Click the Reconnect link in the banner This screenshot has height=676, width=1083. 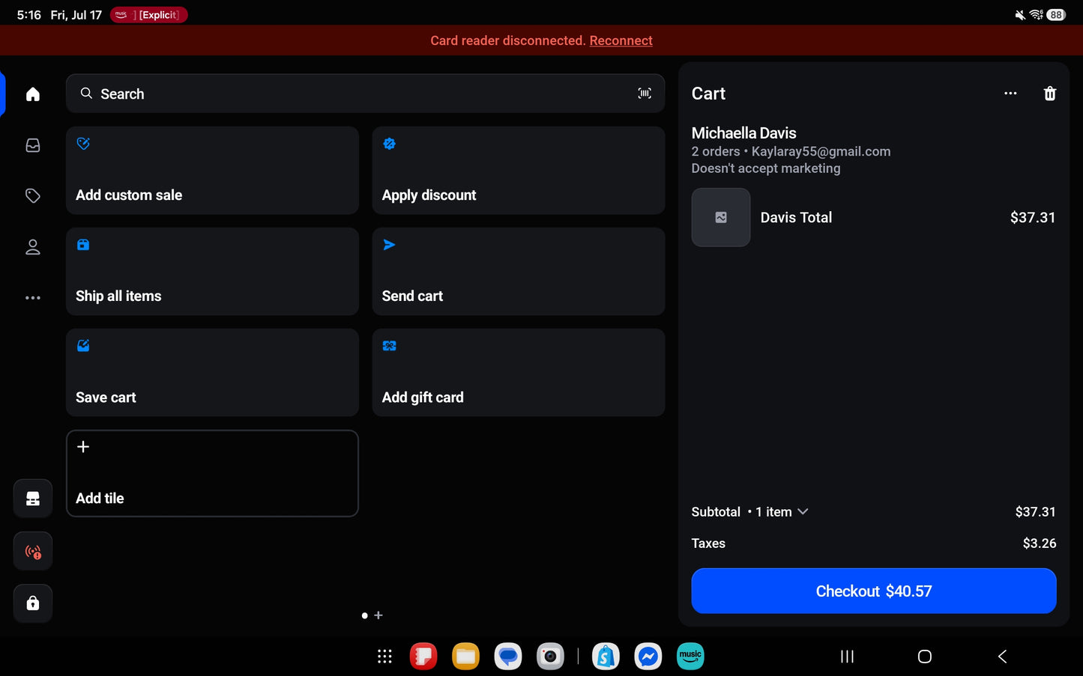(621, 40)
